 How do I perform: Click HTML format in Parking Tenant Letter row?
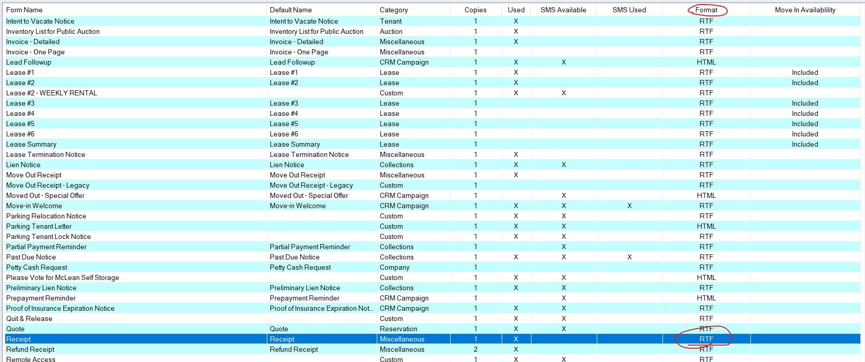point(706,226)
